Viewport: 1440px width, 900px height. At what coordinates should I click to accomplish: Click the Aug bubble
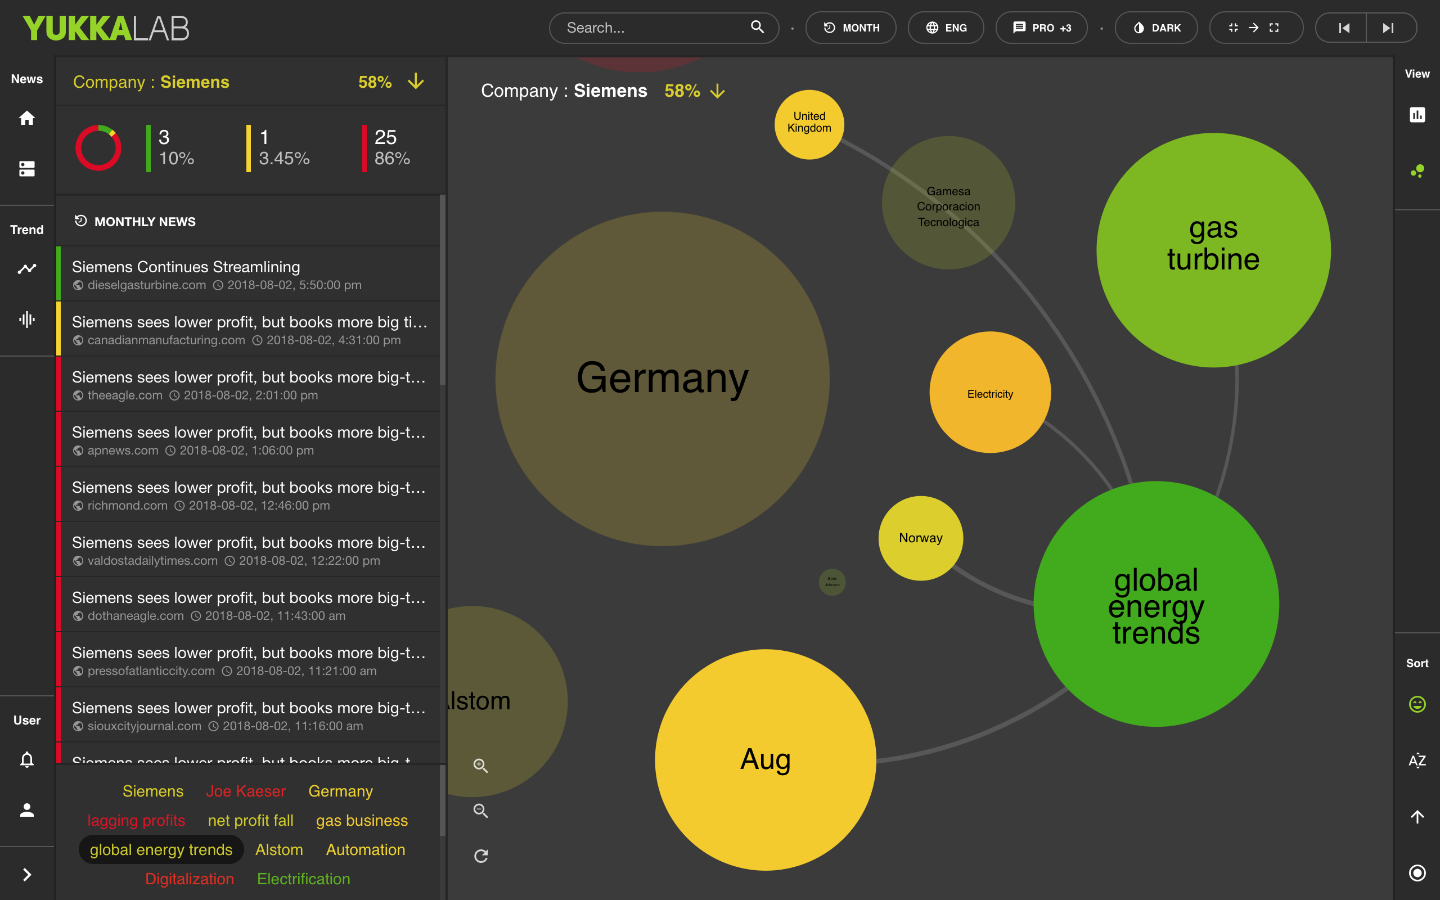click(x=765, y=759)
